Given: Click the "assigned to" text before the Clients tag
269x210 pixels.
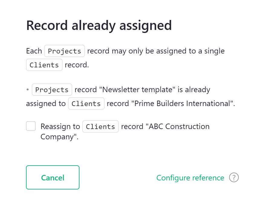Looking at the screenshot, I should click(x=46, y=104).
